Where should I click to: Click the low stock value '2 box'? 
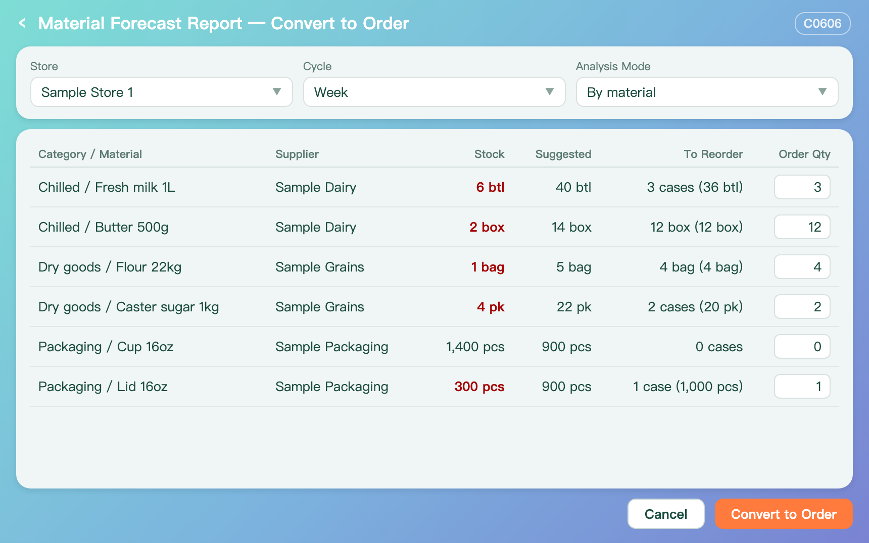point(487,227)
